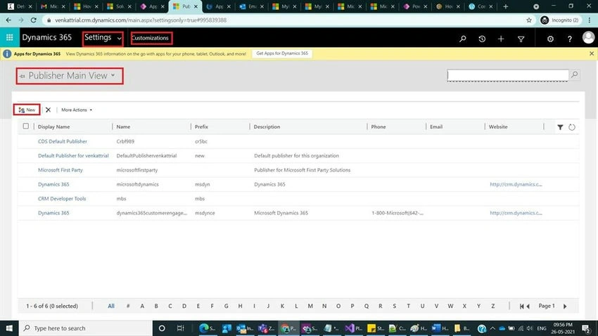Screen dimensions: 598x336
Task: Open CRM Developer Tools publisher
Action: pyautogui.click(x=62, y=198)
